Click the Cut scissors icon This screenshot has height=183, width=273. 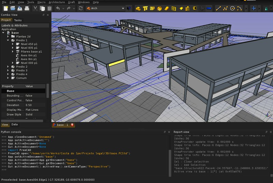pyautogui.click(x=36, y=8)
